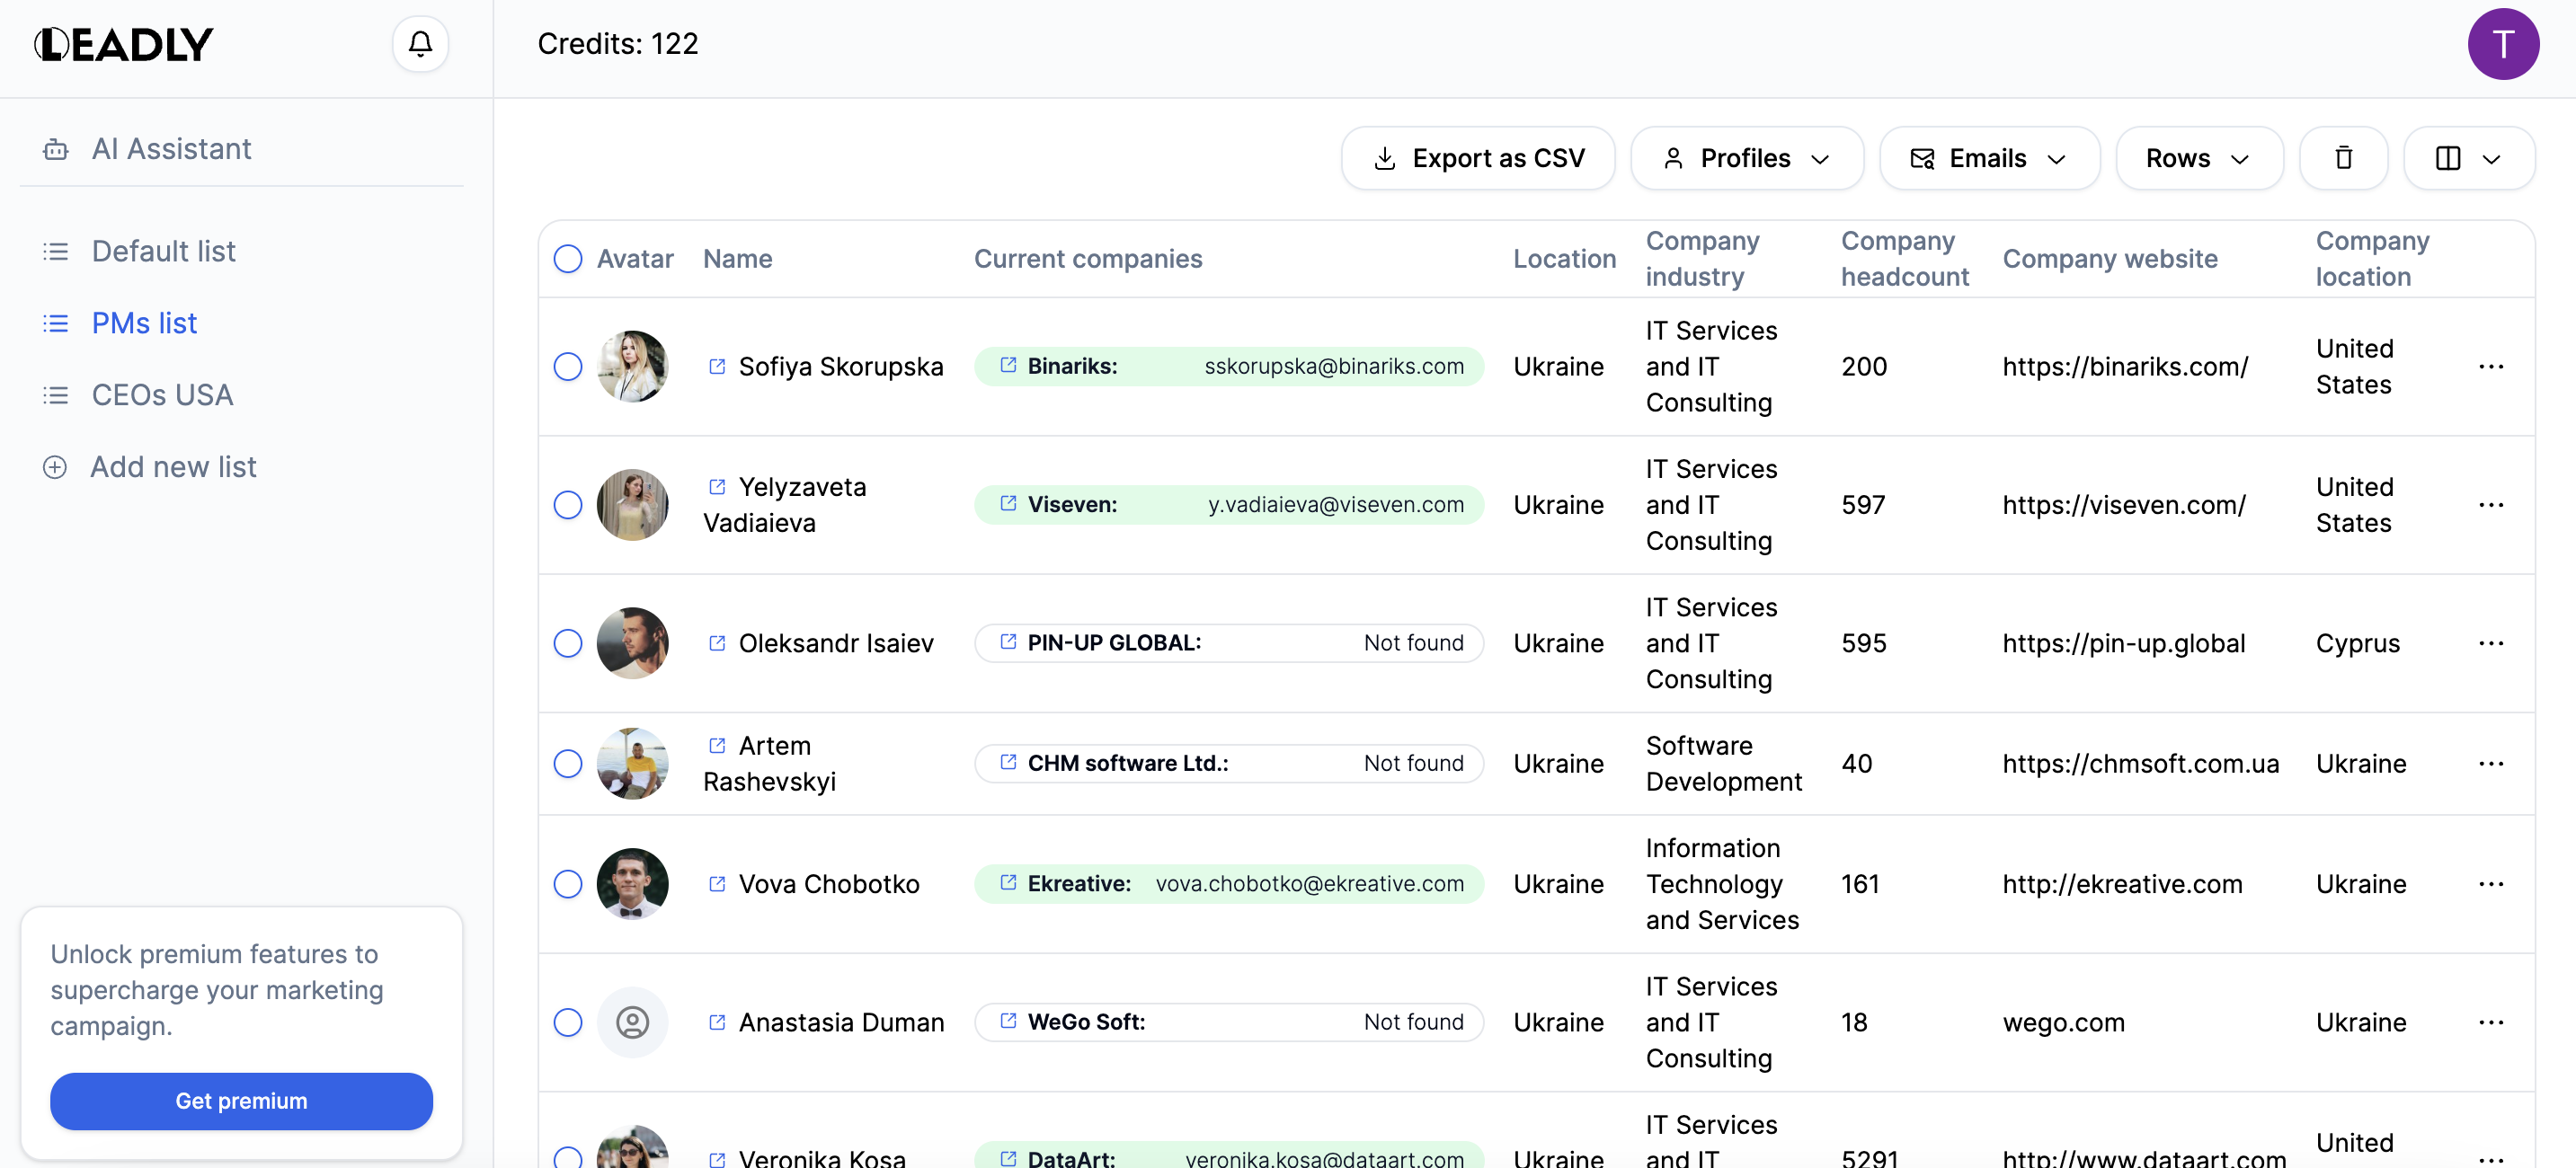2576x1168 pixels.
Task: Select the row for Yelyzaveta Vadiaieva
Action: point(568,505)
